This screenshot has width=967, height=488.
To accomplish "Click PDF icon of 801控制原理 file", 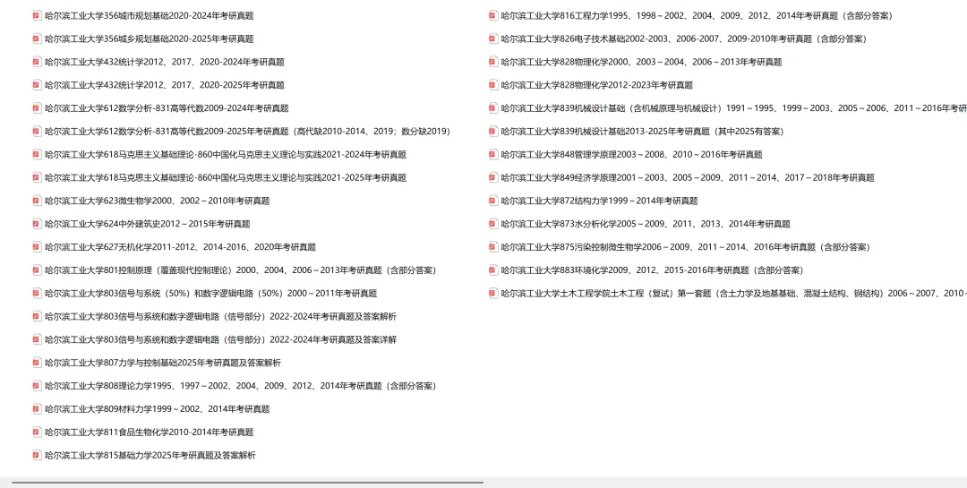I will pos(37,270).
